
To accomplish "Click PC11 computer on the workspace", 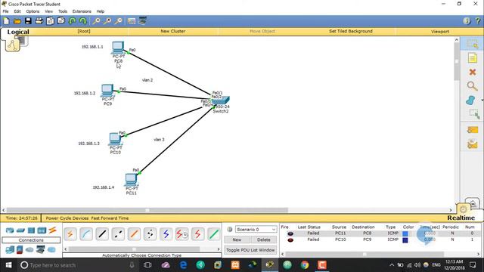I will point(131,180).
